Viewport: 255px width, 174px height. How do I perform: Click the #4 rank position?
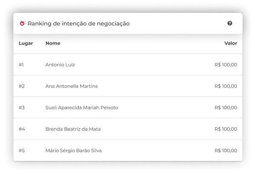click(x=22, y=129)
